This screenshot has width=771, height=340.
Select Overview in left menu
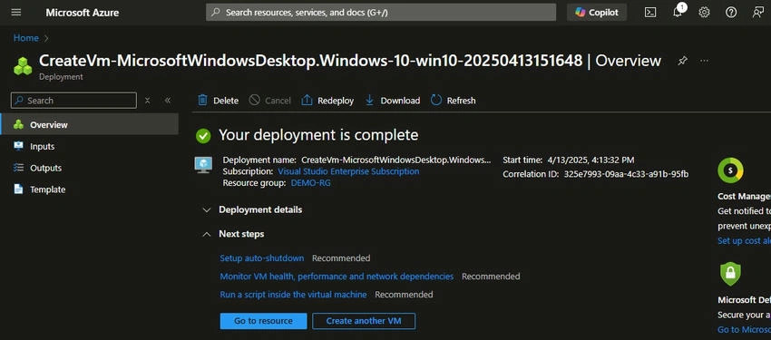pos(90,125)
